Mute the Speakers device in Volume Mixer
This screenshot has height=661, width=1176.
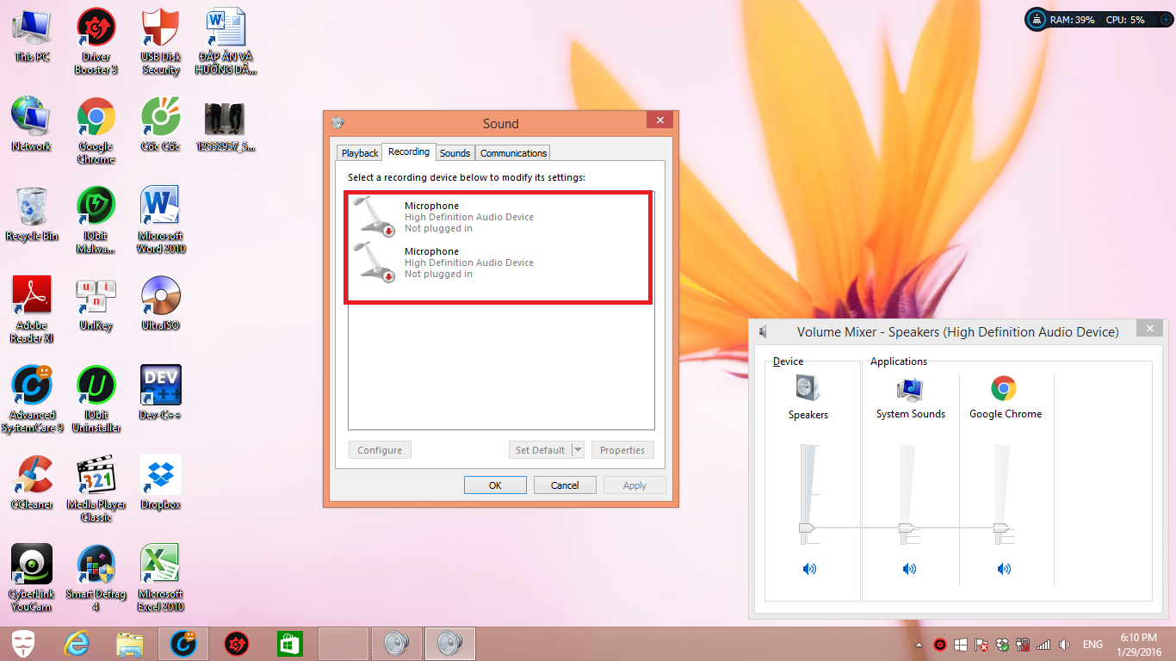tap(808, 569)
